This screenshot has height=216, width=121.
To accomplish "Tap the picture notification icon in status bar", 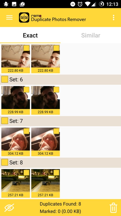I will (14, 4).
